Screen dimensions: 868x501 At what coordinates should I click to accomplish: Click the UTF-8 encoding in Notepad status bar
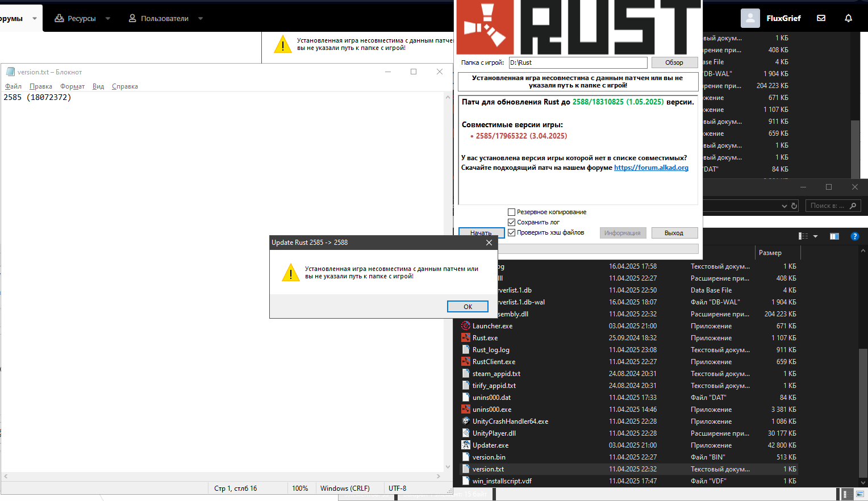pos(398,489)
